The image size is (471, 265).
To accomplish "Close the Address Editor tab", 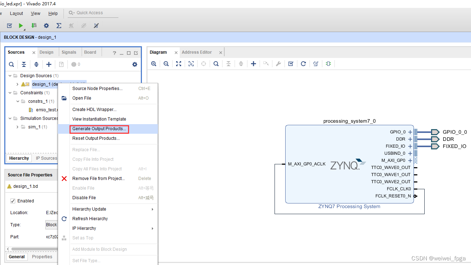I will click(221, 53).
